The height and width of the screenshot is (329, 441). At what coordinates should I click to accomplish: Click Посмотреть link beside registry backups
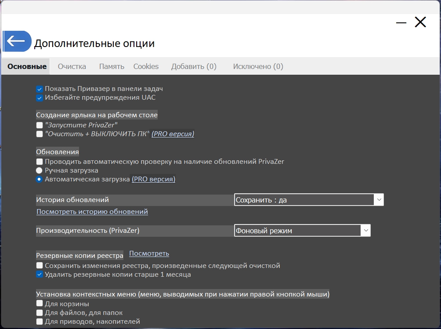click(149, 253)
